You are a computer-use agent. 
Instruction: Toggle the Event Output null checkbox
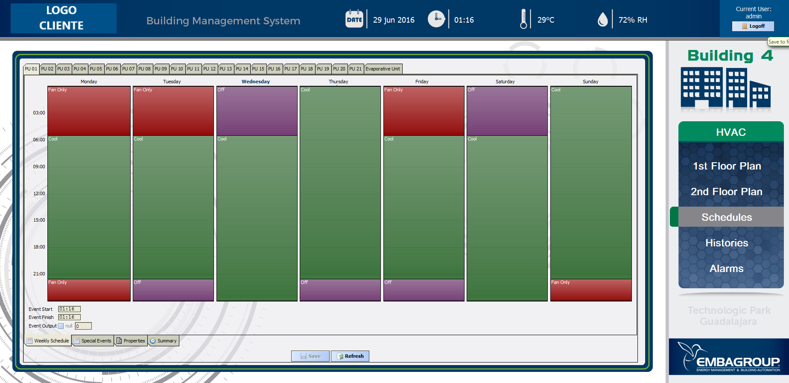(61, 326)
